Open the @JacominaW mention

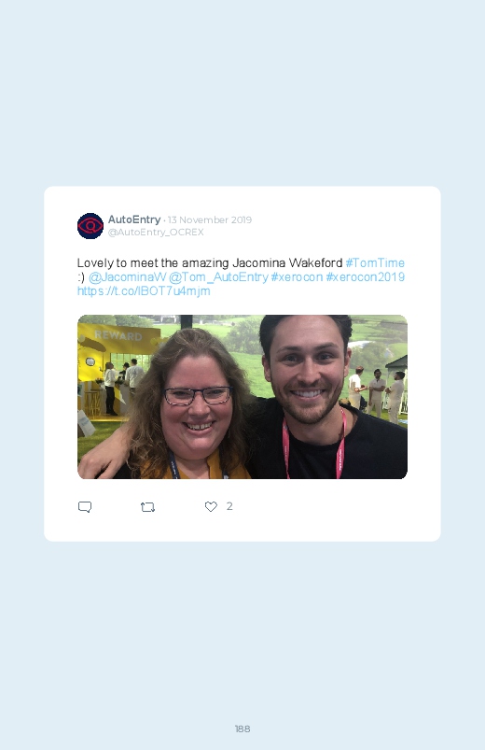coord(127,277)
